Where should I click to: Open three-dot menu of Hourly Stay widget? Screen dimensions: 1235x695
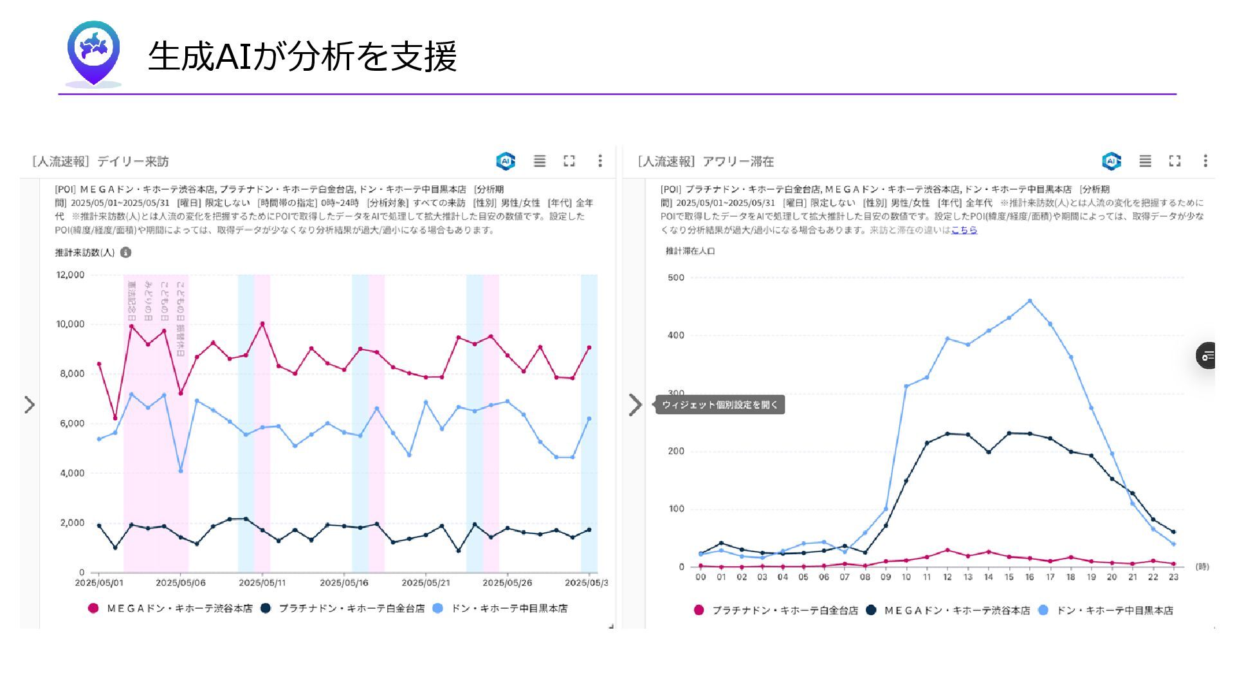coord(1205,161)
